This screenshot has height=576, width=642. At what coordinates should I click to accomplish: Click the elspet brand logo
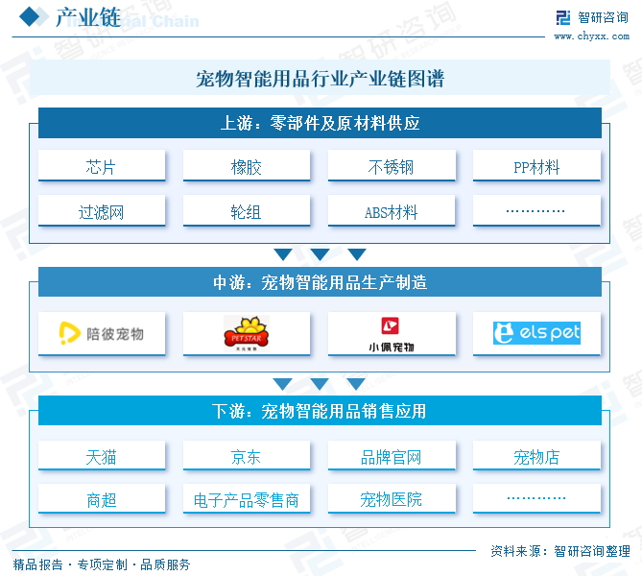coord(536,334)
